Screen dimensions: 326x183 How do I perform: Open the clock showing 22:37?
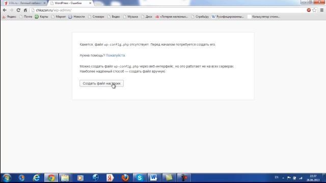[x=313, y=178]
